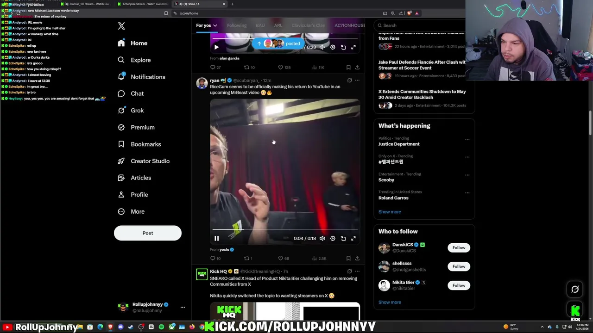This screenshot has height=333, width=593.
Task: Open the More menu in sidebar
Action: point(131,211)
